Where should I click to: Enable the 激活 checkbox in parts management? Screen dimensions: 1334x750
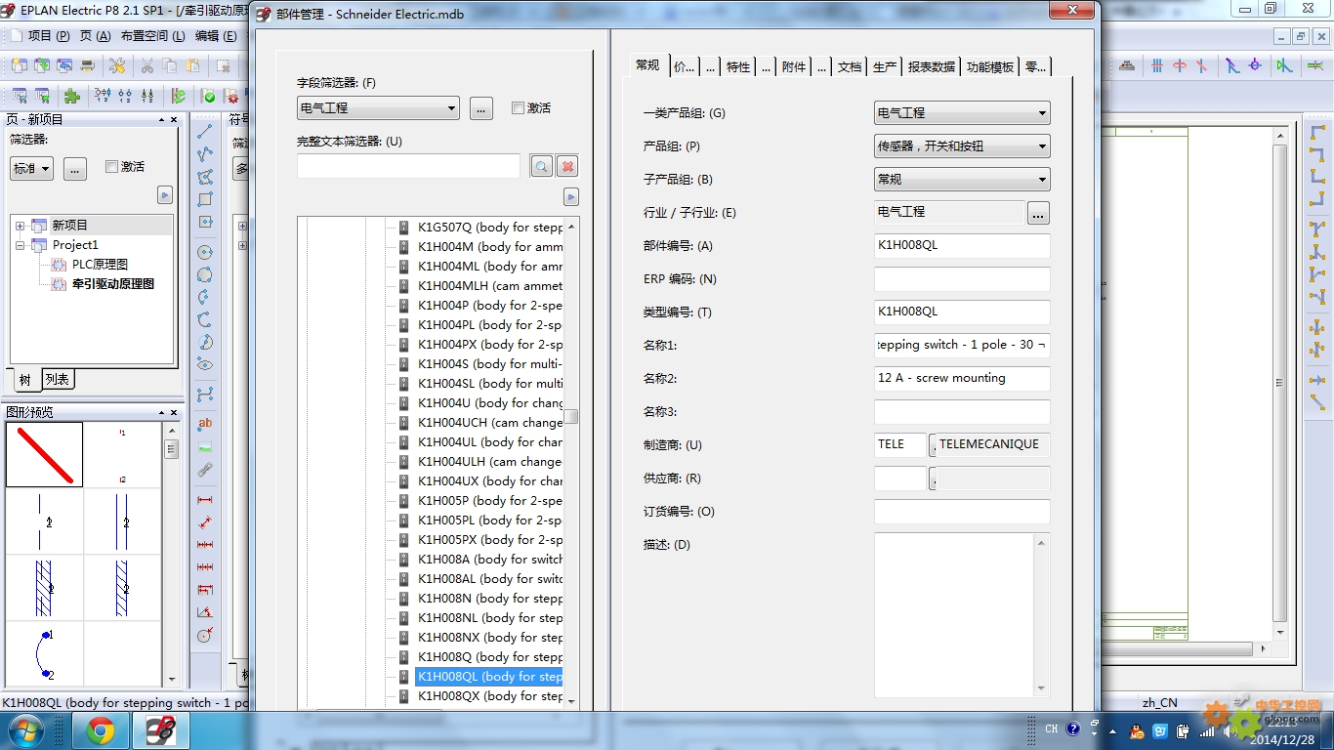pos(518,107)
